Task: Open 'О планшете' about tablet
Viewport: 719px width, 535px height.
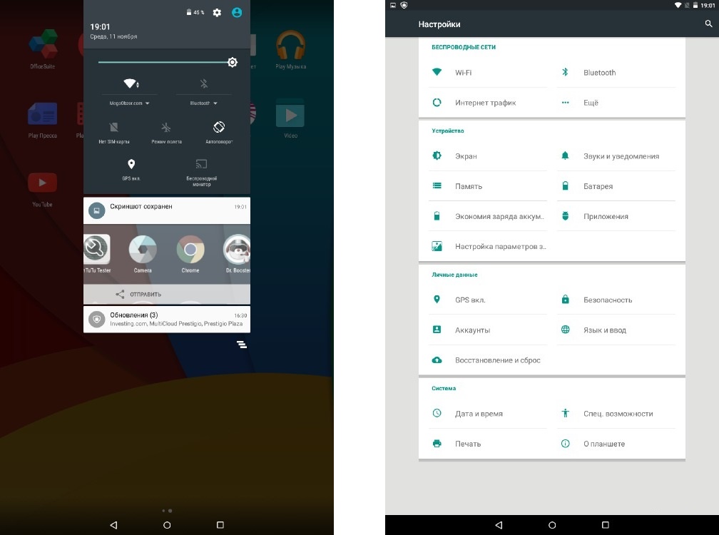Action: click(x=616, y=444)
